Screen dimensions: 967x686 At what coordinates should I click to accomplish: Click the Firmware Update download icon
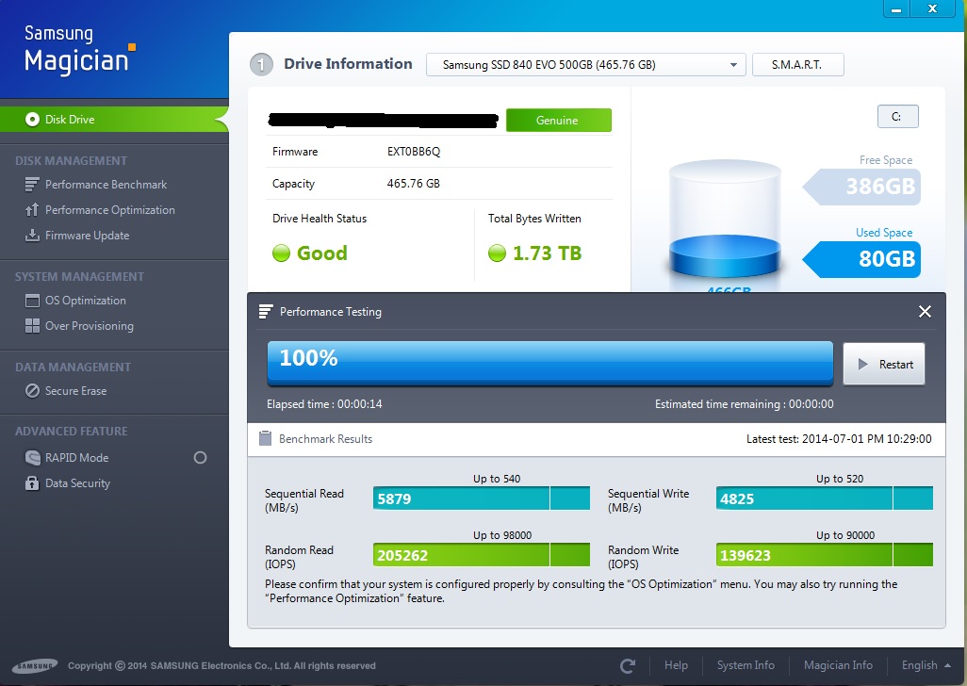pyautogui.click(x=32, y=236)
